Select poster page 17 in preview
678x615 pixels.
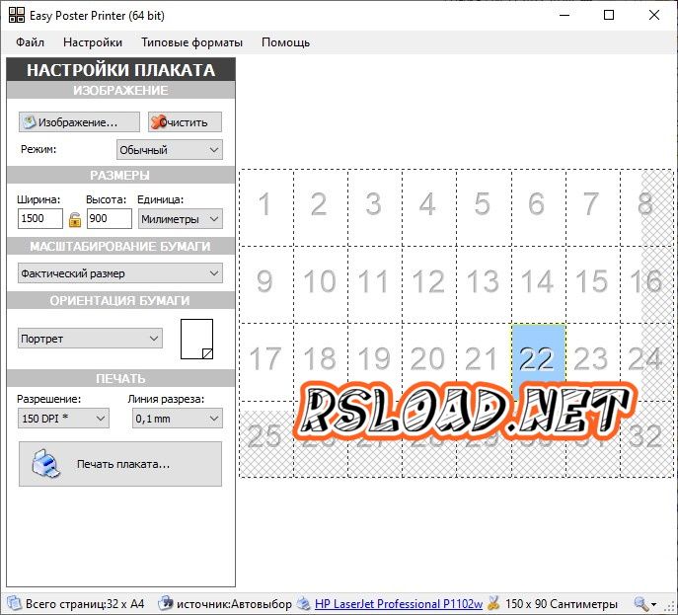(x=266, y=361)
